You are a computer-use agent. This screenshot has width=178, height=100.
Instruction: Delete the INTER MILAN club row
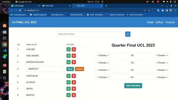click(x=74, y=76)
